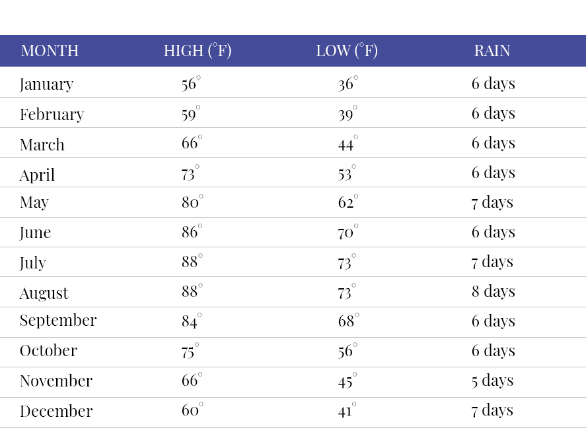Click the HIGH (°F) column header
The width and height of the screenshot is (586, 432).
click(198, 51)
